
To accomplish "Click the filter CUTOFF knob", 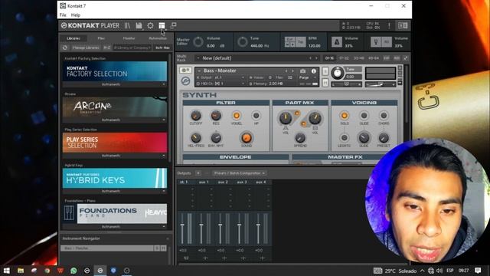I will (x=196, y=116).
